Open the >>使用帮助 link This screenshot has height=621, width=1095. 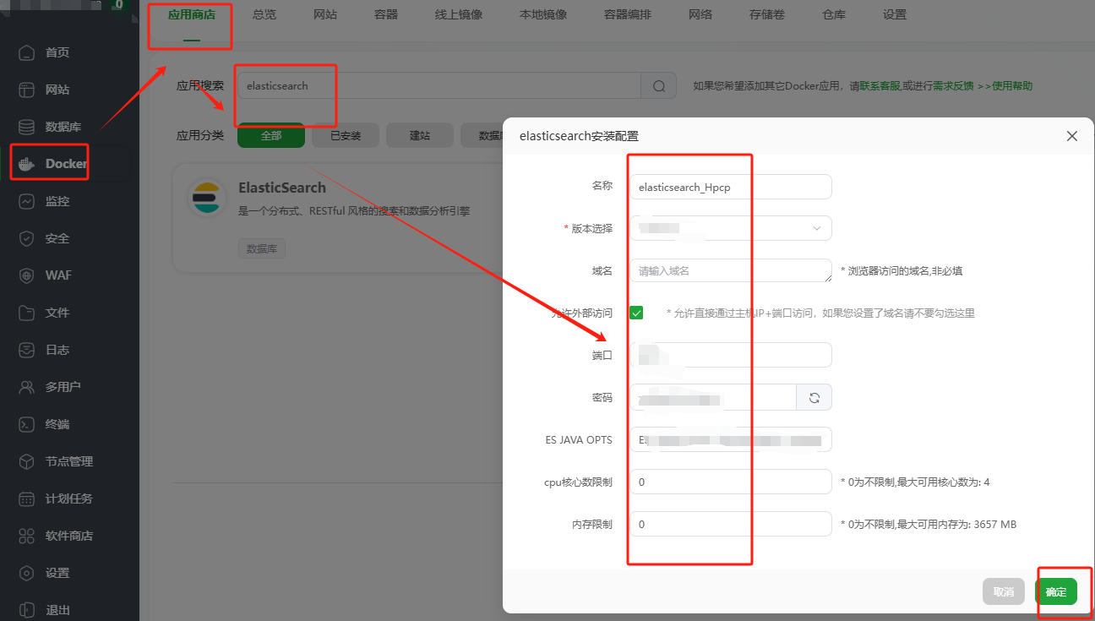(x=1005, y=86)
